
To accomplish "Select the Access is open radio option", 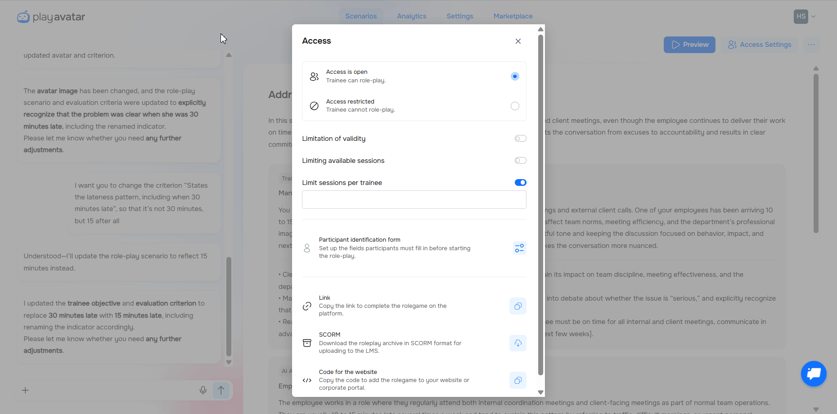I will click(x=515, y=76).
